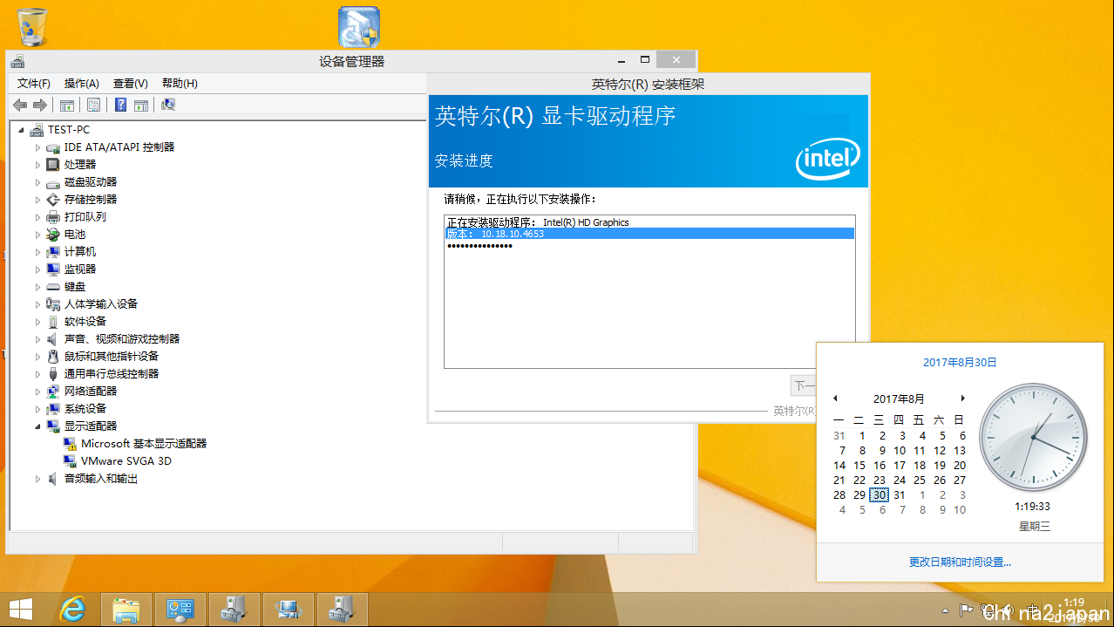Go to next month in calendar

coord(962,399)
